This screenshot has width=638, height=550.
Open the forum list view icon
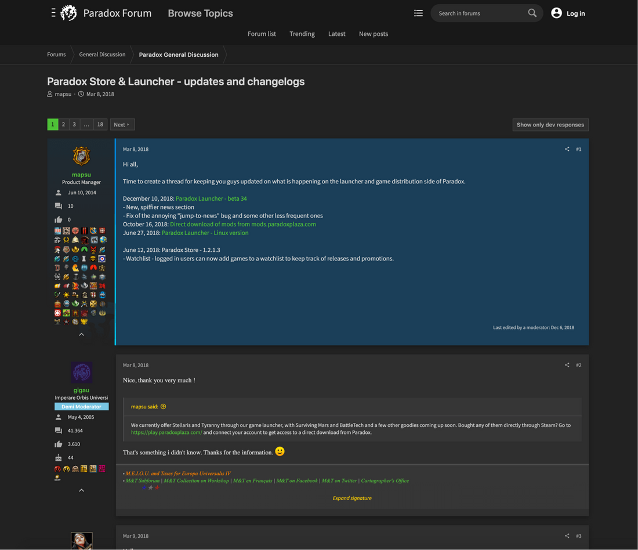(418, 13)
